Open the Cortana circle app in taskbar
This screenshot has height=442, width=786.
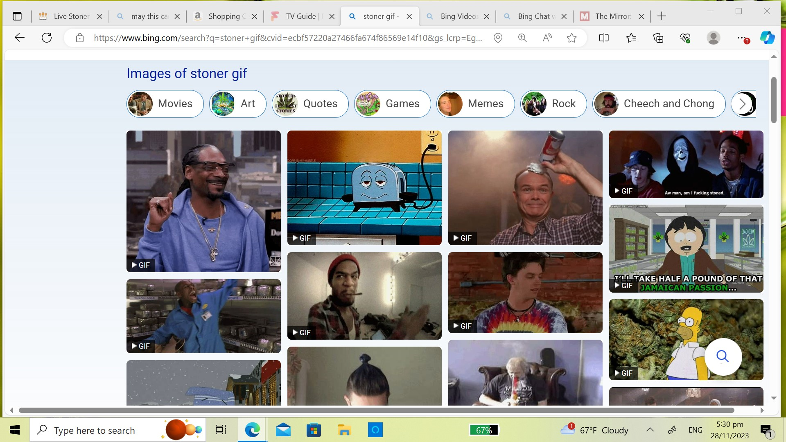pos(375,430)
